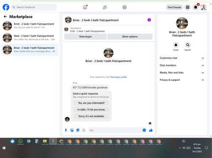
Task: Send a thumbs-up like
Action: click(x=151, y=130)
